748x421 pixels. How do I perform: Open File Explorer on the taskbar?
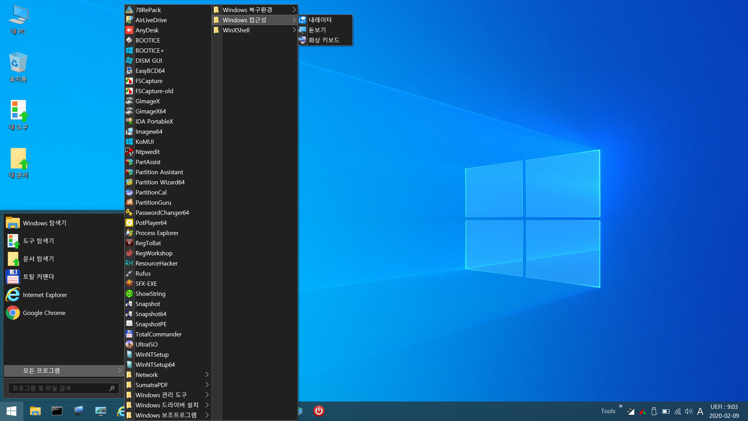tap(35, 411)
